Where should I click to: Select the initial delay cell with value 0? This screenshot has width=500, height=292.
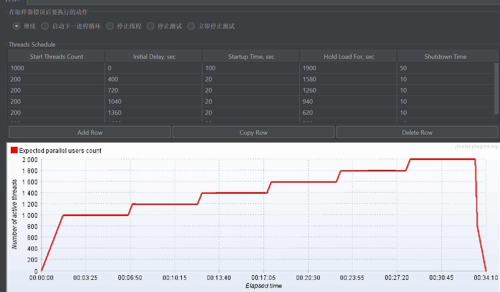coord(154,68)
